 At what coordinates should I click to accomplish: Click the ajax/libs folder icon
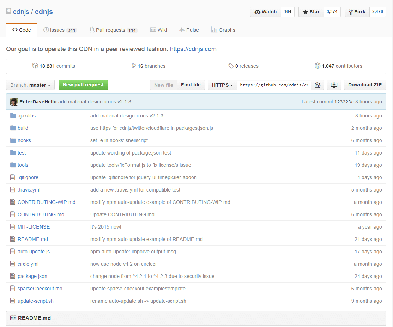pyautogui.click(x=13, y=115)
